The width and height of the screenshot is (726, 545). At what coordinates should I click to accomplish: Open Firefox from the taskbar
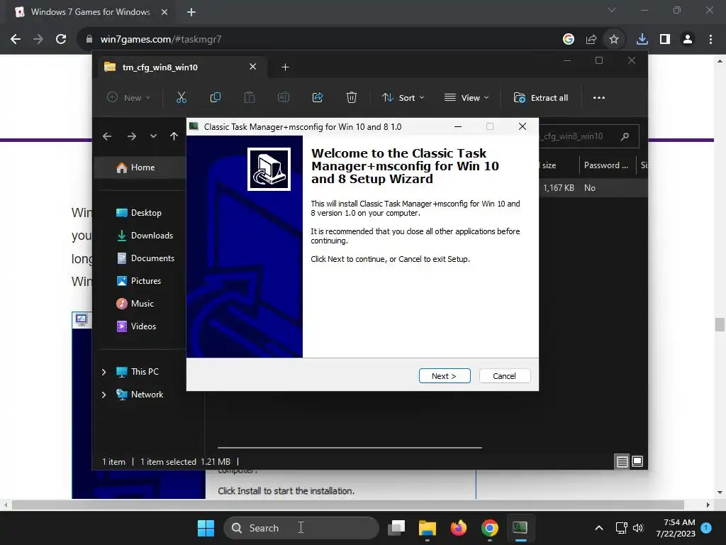click(x=459, y=528)
